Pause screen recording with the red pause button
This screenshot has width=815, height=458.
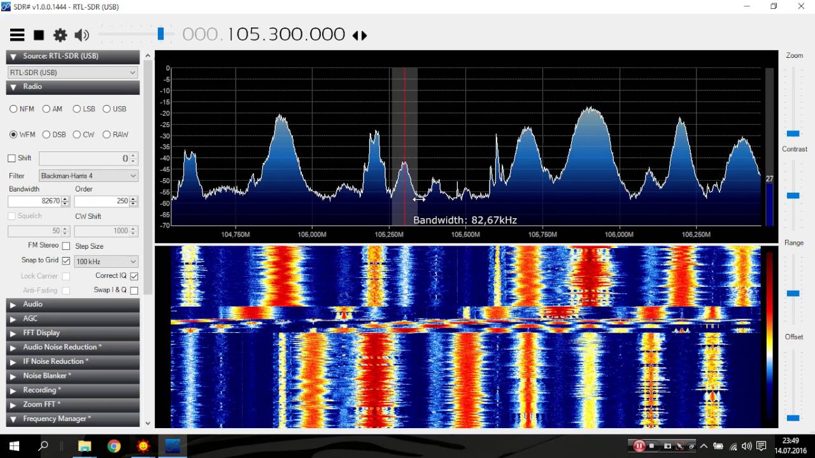tap(639, 446)
